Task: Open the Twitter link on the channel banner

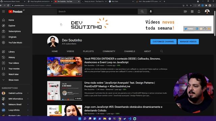Action: coord(189,29)
